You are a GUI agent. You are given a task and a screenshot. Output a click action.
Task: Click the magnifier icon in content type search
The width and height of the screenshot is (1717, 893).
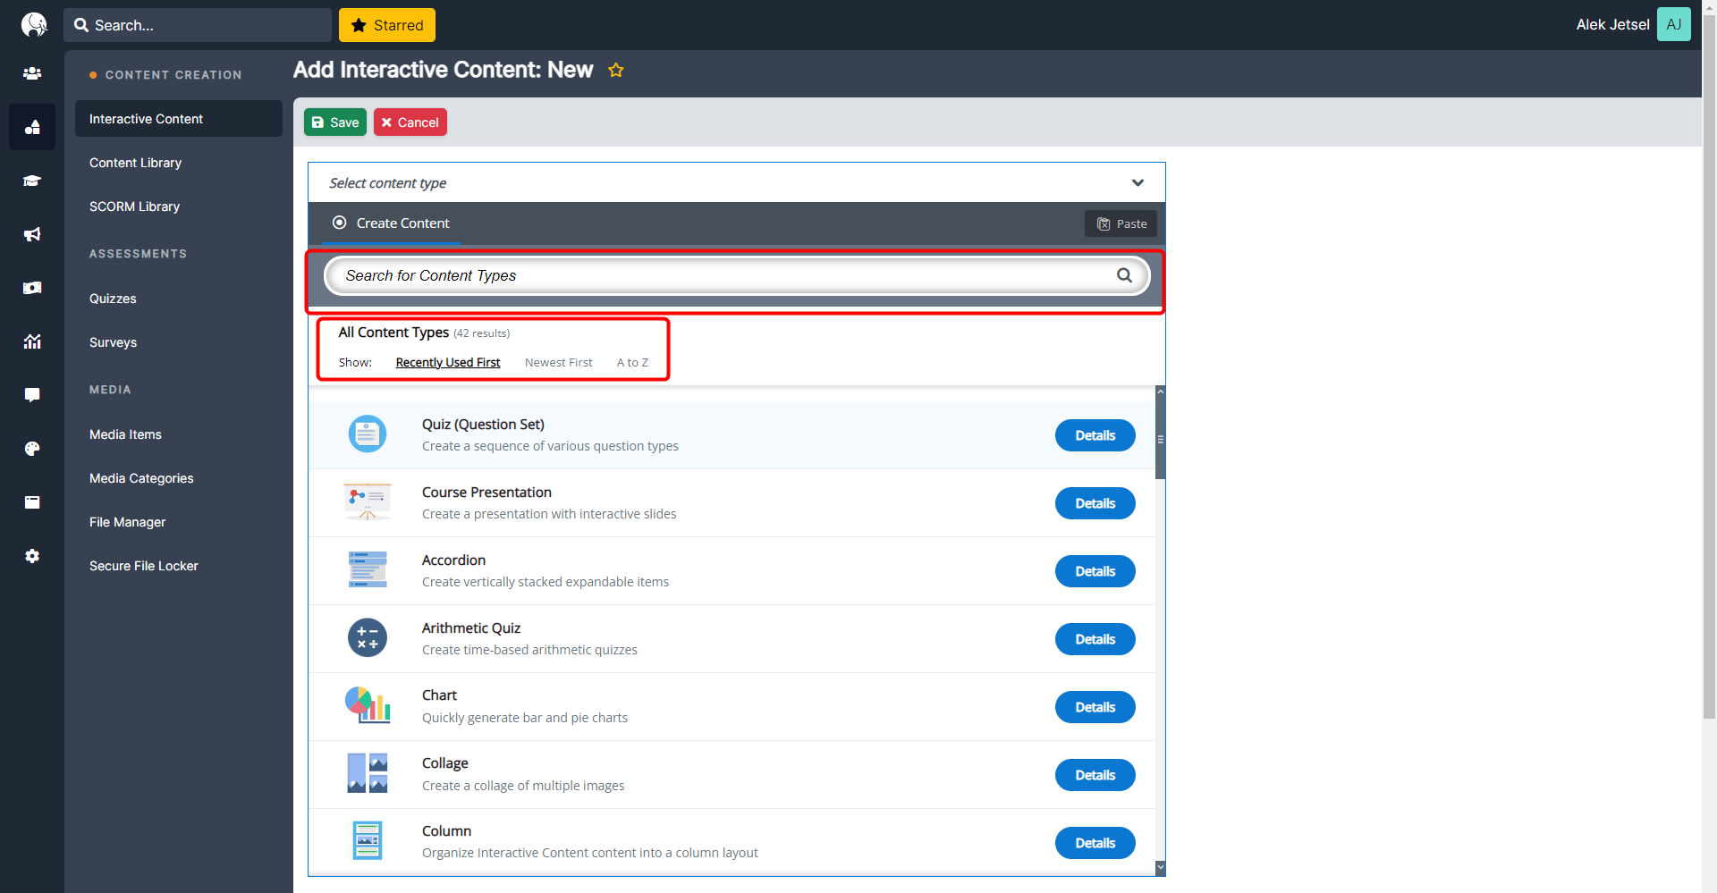[x=1124, y=275]
